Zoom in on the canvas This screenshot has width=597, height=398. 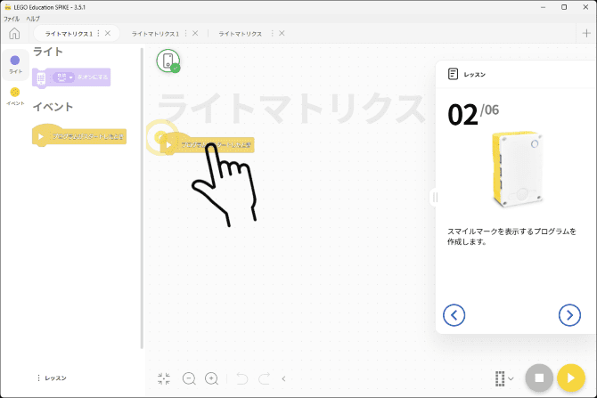[211, 378]
